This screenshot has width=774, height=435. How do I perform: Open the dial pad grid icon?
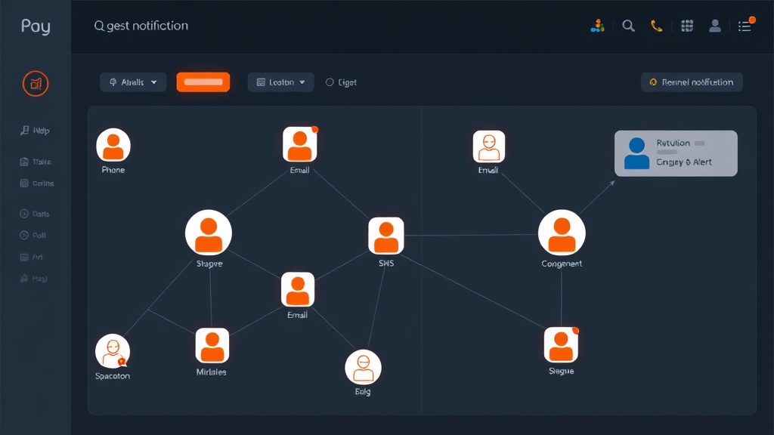(x=686, y=25)
